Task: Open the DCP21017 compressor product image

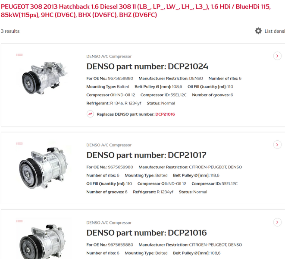Action: (43, 167)
